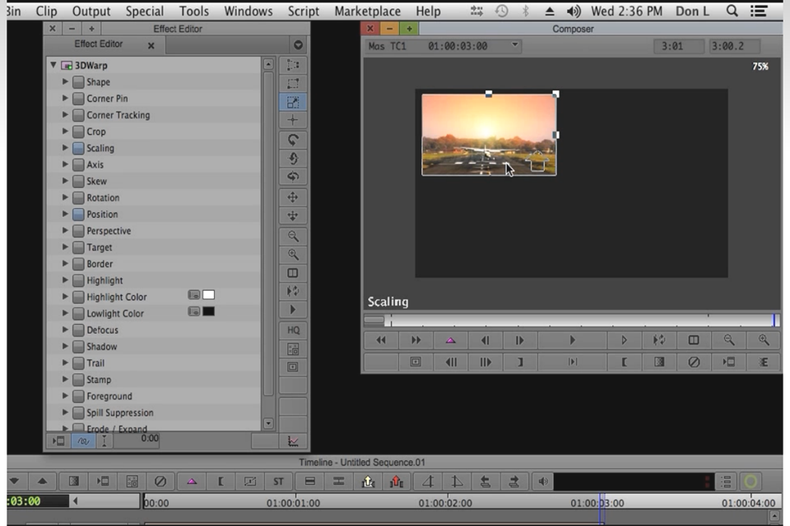This screenshot has height=526, width=790.
Task: Click the HQ button in the Effect Editor
Action: tap(293, 330)
